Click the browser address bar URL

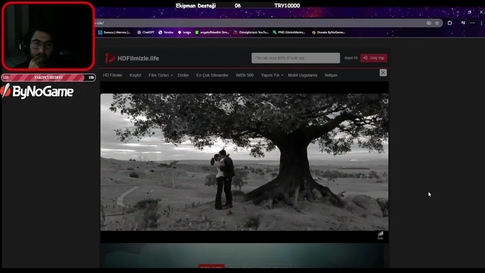(x=99, y=23)
